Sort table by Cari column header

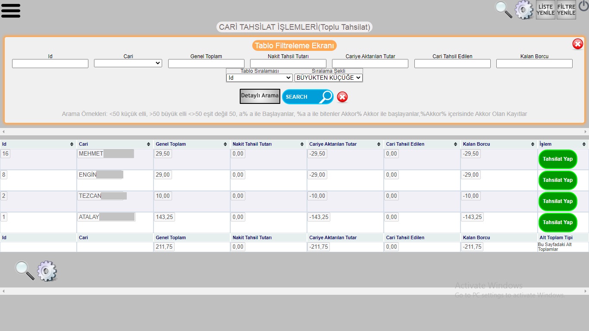point(115,144)
